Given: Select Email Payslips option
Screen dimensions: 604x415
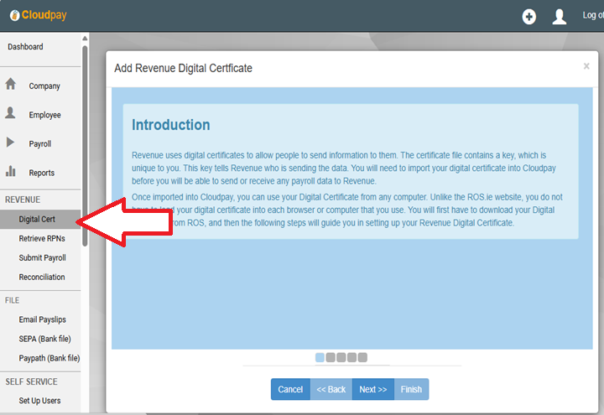Looking at the screenshot, I should click(42, 319).
